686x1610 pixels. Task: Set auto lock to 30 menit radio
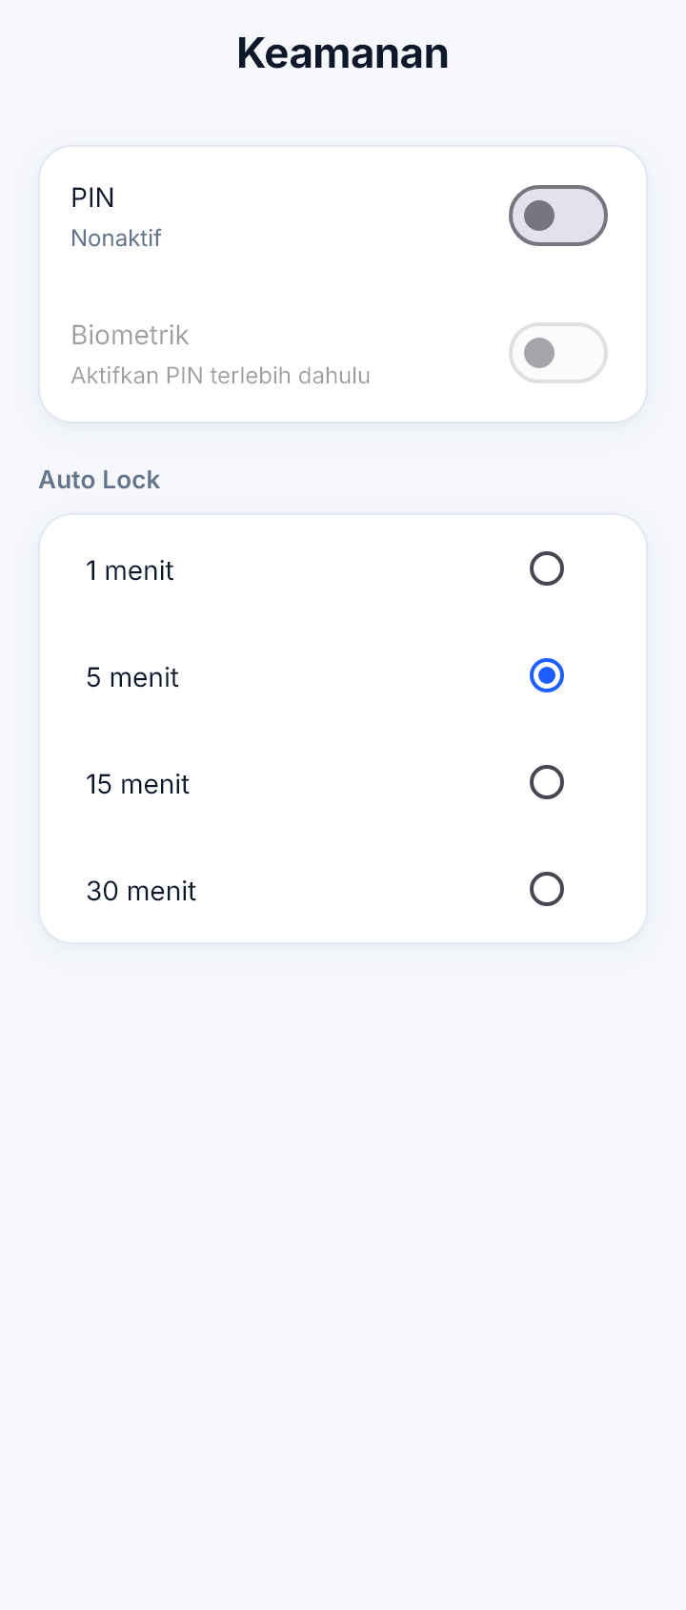(x=547, y=890)
